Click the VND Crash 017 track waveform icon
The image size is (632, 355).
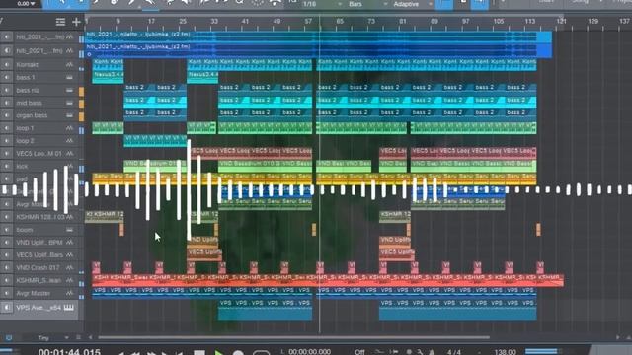[x=70, y=267]
